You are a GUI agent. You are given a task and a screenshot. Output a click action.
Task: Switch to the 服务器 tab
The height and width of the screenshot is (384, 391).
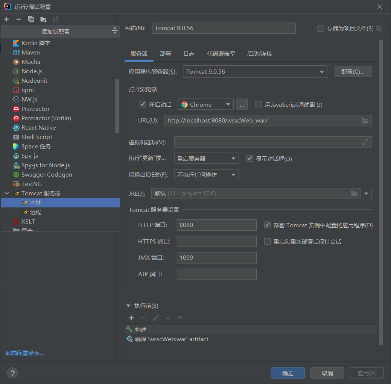pos(139,53)
